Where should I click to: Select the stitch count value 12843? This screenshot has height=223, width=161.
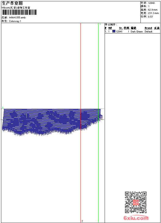tap(151, 3)
